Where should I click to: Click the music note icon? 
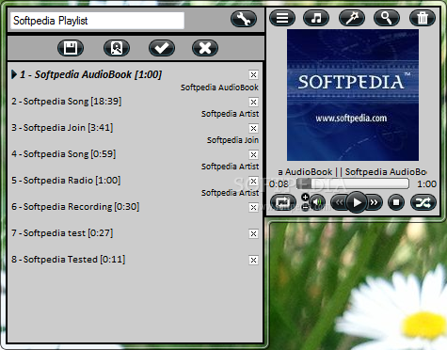click(316, 18)
